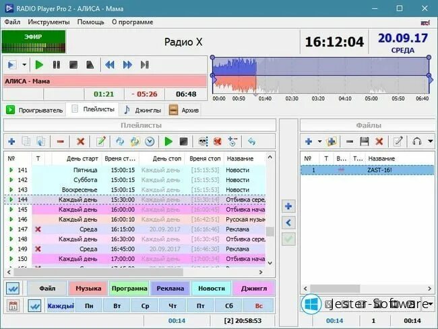Click the left arrow button between the panels
This screenshot has height=329, width=438.
tap(288, 222)
